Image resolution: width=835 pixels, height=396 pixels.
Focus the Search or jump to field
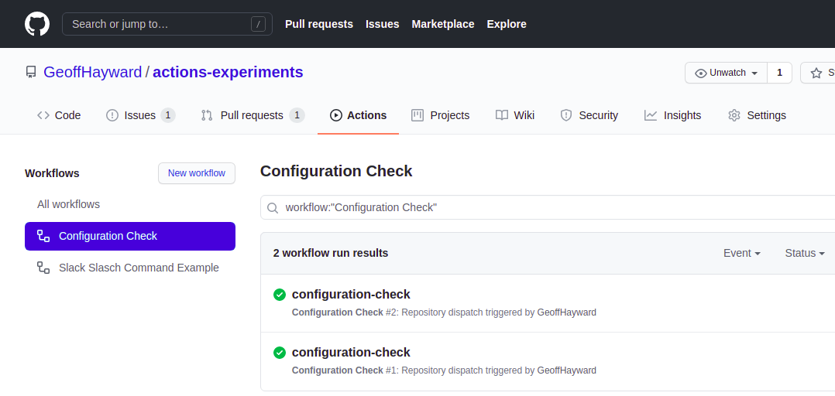point(167,24)
